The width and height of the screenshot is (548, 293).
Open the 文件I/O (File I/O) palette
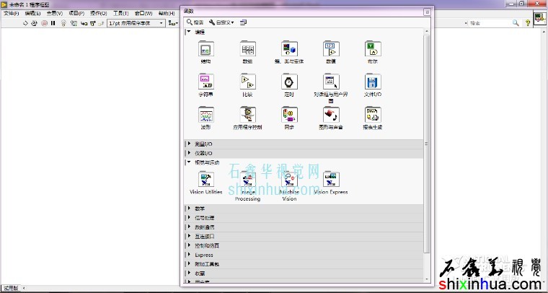coord(373,82)
